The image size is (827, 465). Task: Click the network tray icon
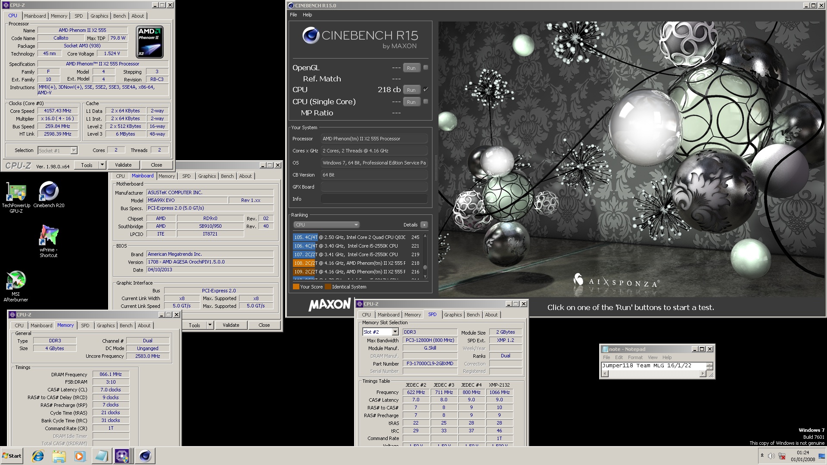point(782,456)
